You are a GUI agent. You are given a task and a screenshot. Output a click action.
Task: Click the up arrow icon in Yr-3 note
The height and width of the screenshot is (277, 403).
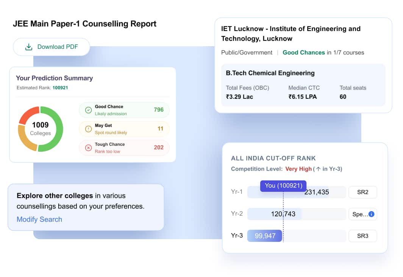318,169
